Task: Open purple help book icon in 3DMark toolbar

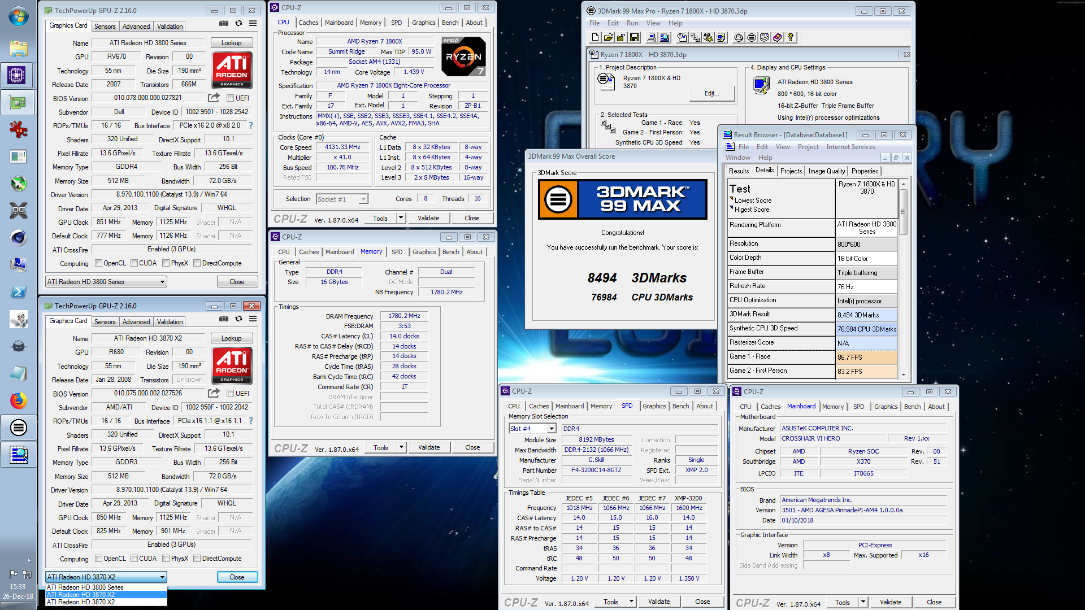Action: coord(778,37)
